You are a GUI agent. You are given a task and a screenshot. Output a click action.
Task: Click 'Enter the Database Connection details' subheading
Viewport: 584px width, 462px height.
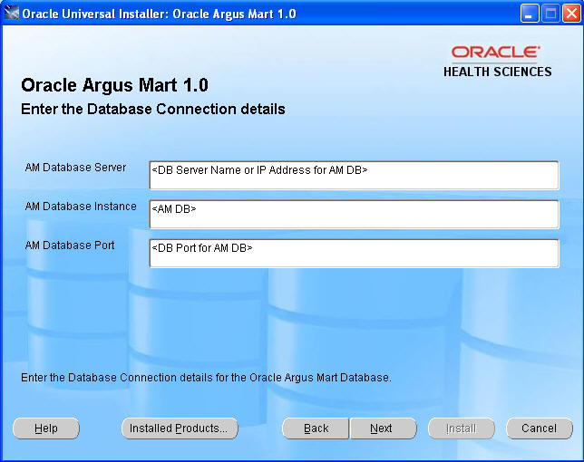coord(153,110)
